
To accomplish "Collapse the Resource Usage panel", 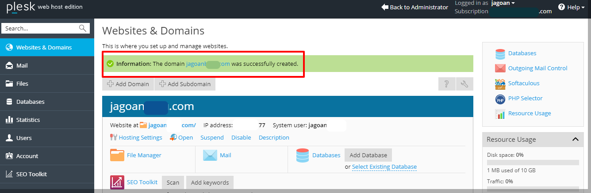I will point(575,140).
